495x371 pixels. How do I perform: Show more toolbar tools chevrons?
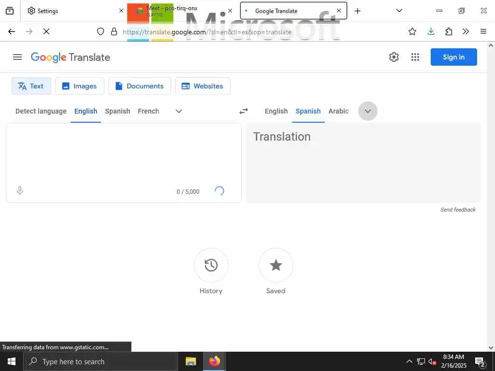point(466,31)
